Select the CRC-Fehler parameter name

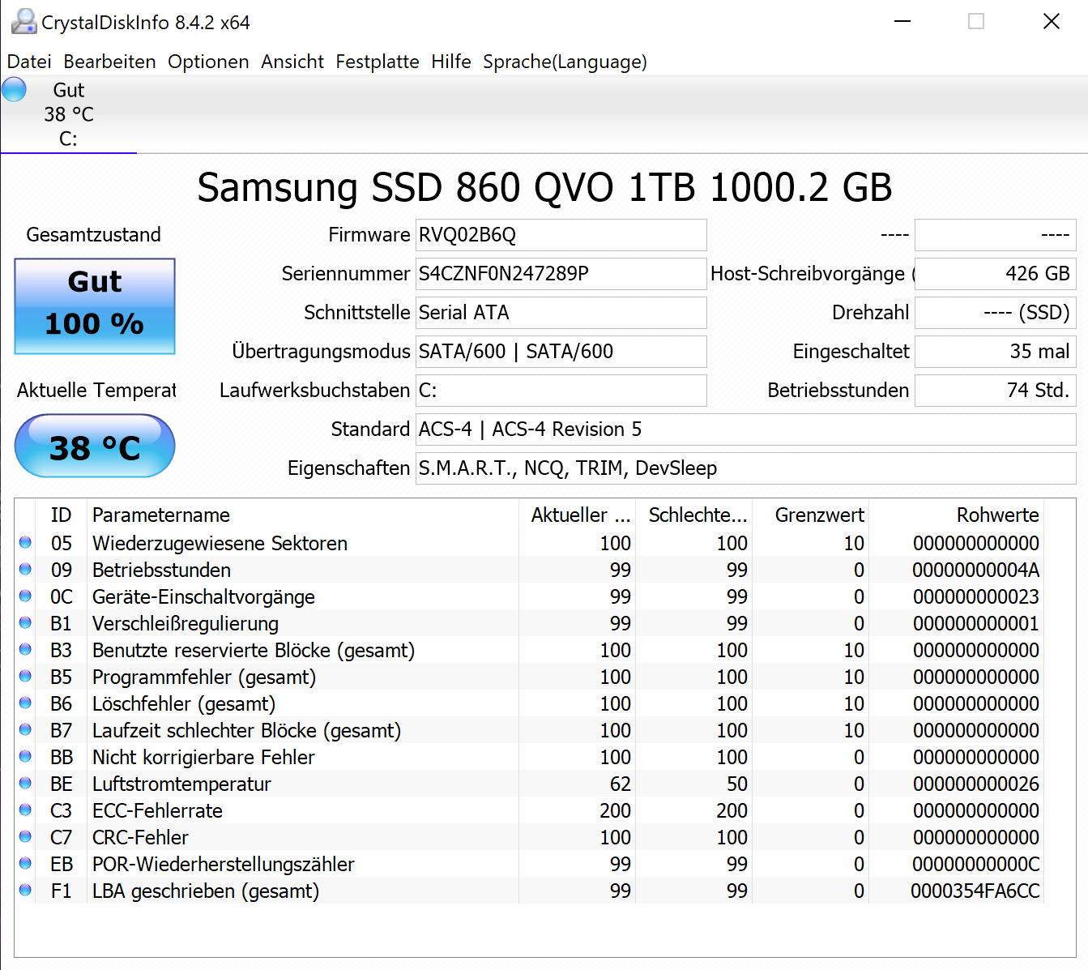(x=140, y=838)
